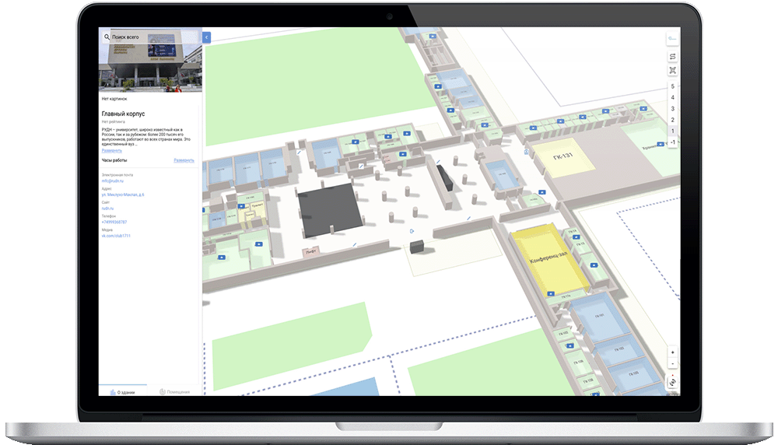
Task: Switch to the Помещения tab
Action: coord(174,391)
